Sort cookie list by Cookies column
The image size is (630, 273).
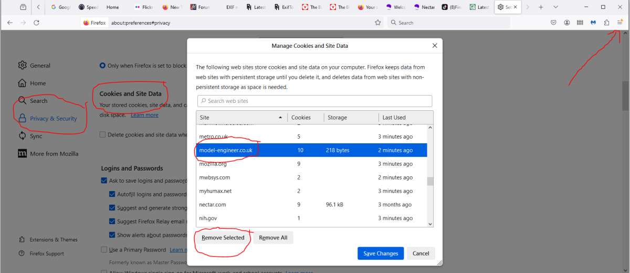306,118
